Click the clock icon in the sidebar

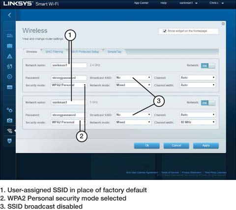pyautogui.click(x=10, y=77)
